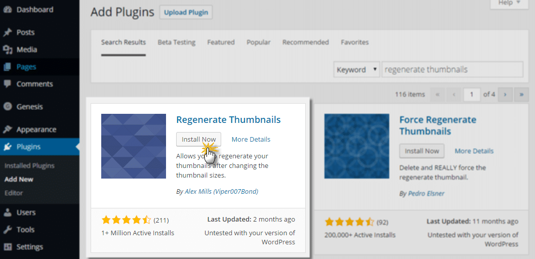The image size is (535, 259).
Task: Click 'Last Updated: 11 months ago' text
Action: pyautogui.click(x=473, y=222)
